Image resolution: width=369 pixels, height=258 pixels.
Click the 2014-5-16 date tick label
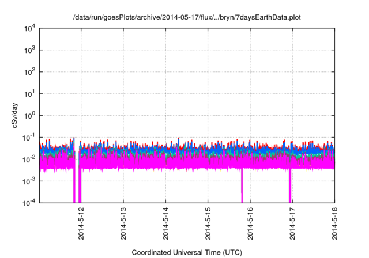250,223
